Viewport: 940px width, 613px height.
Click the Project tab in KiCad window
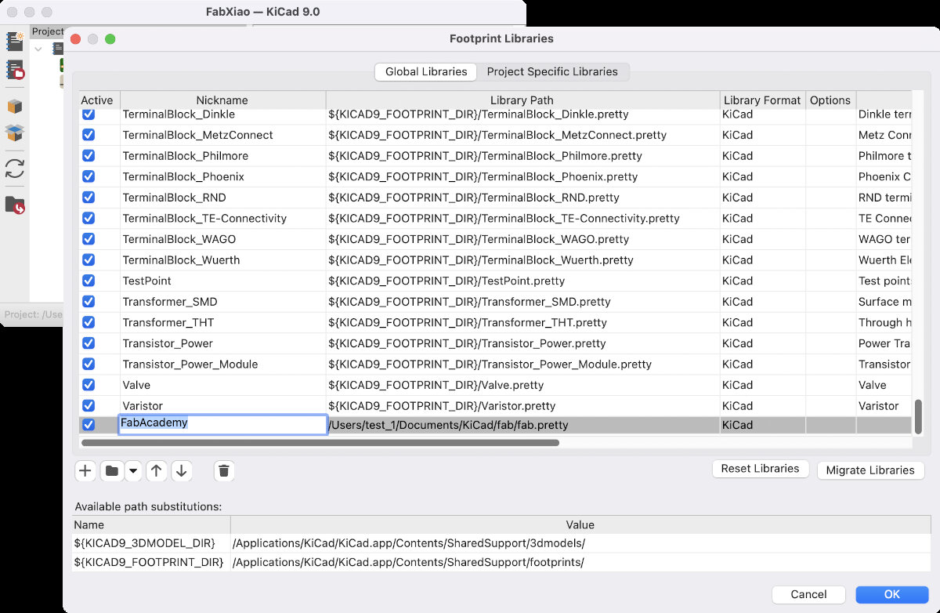[x=47, y=31]
